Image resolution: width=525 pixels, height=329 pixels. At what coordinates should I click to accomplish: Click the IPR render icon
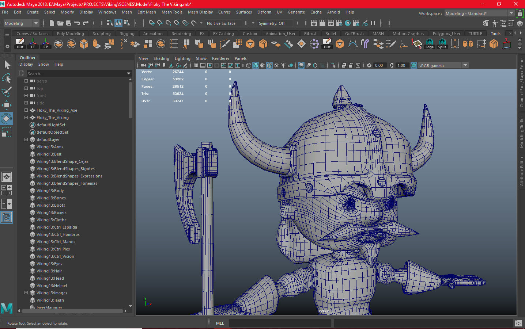(331, 23)
